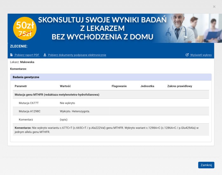Click the Parametr column header
222x175 pixels.
point(21,86)
